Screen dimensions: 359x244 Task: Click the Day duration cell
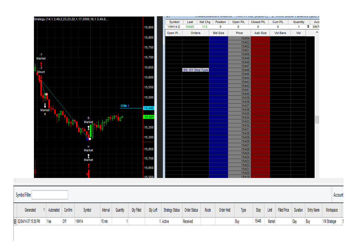click(x=298, y=221)
